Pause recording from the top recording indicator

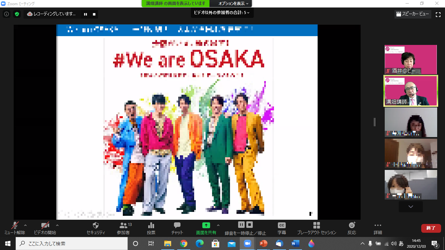pyautogui.click(x=86, y=14)
